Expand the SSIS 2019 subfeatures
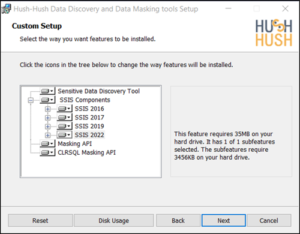Screen dimensions: 300x234 click(x=47, y=127)
